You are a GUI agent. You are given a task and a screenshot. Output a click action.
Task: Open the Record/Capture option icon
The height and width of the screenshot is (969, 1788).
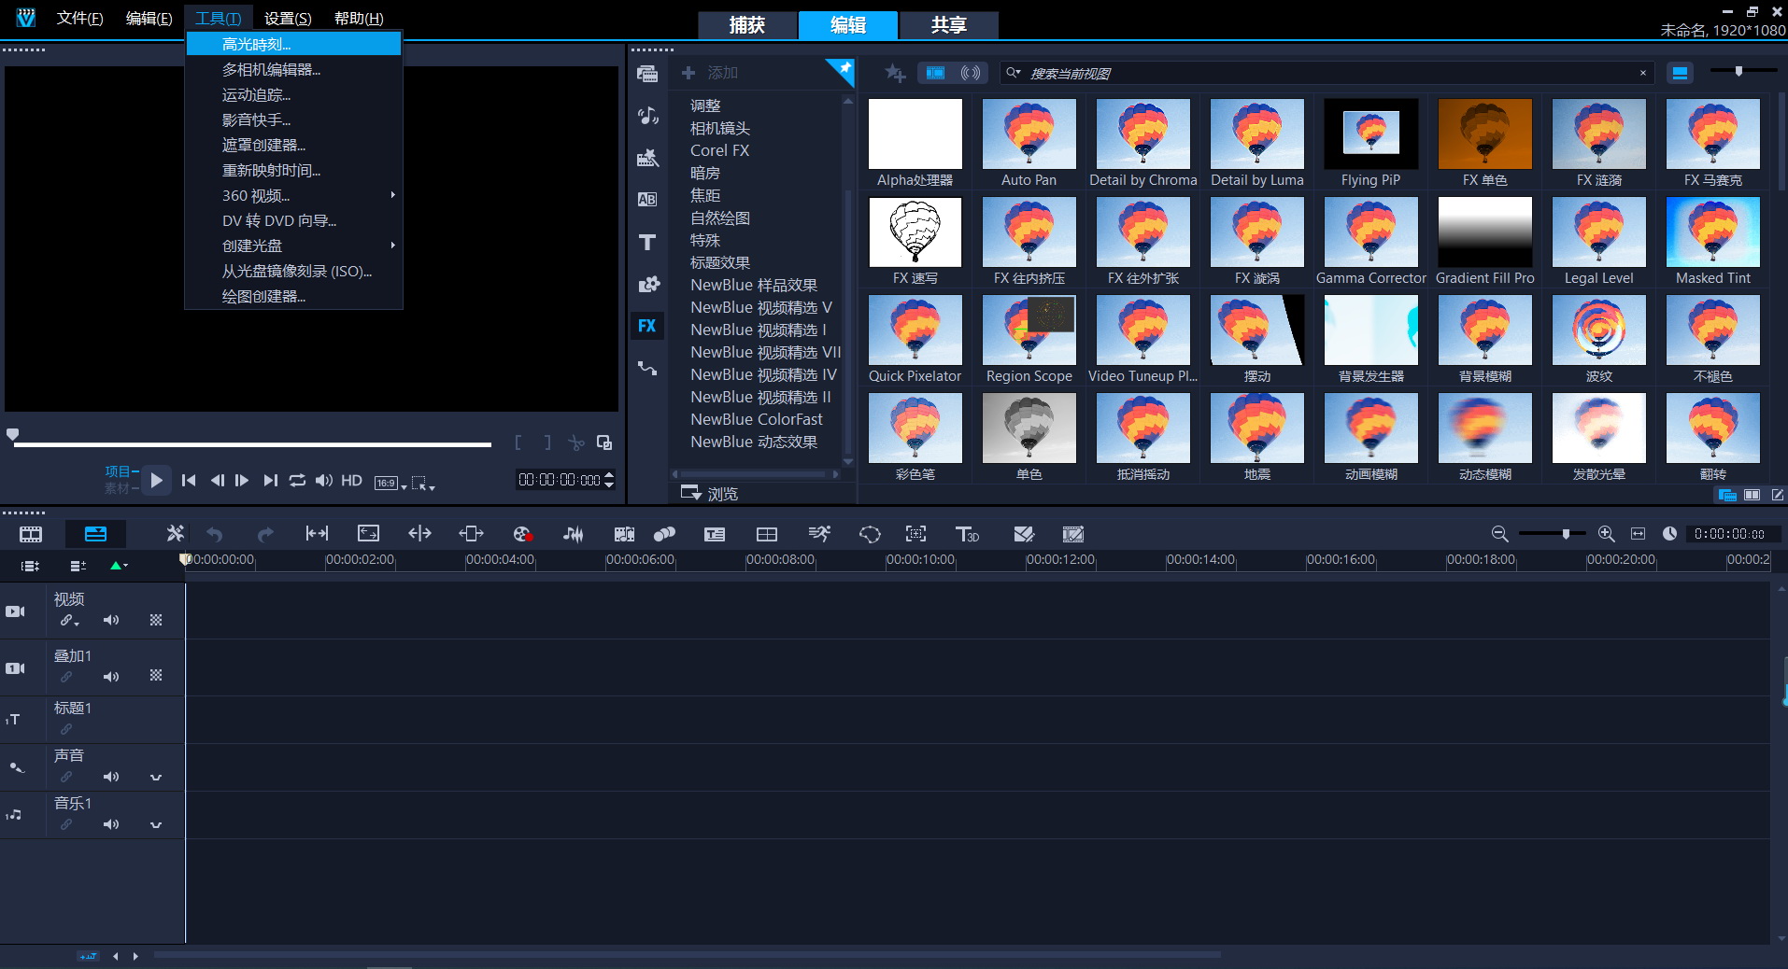[x=523, y=534]
